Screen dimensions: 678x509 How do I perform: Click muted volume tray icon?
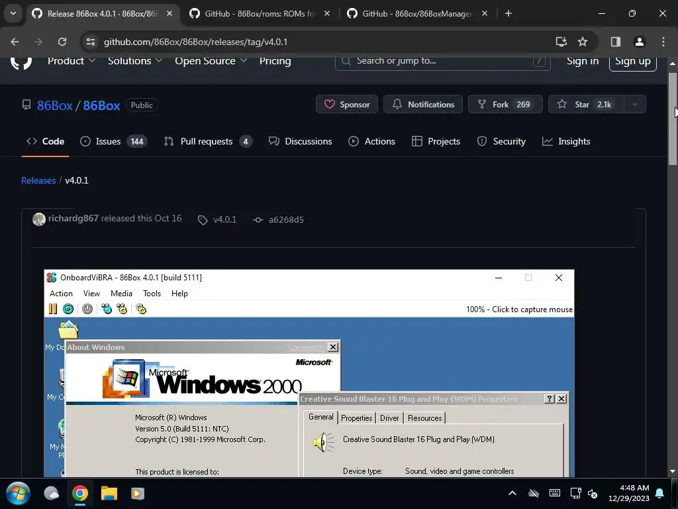tap(593, 493)
